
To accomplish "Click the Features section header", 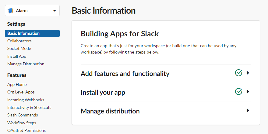I will [x=17, y=75].
